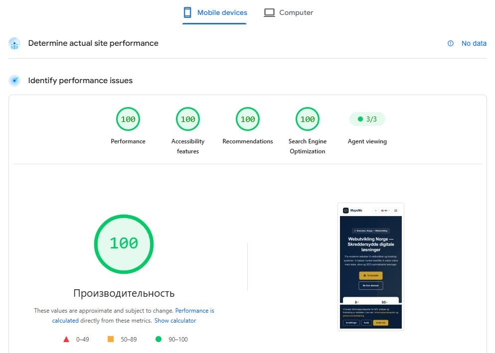This screenshot has width=495, height=353.
Task: Select the Accessibility features score gauge
Action: 188,119
